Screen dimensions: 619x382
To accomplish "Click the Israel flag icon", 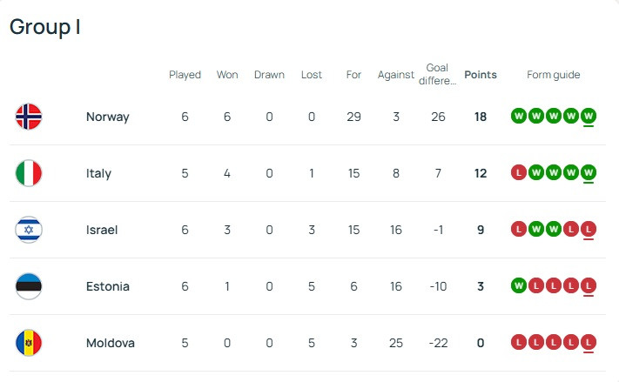I will (x=29, y=230).
